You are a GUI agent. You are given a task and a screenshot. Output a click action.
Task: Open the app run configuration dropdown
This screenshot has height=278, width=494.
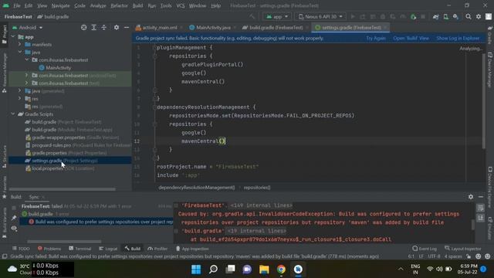click(277, 16)
